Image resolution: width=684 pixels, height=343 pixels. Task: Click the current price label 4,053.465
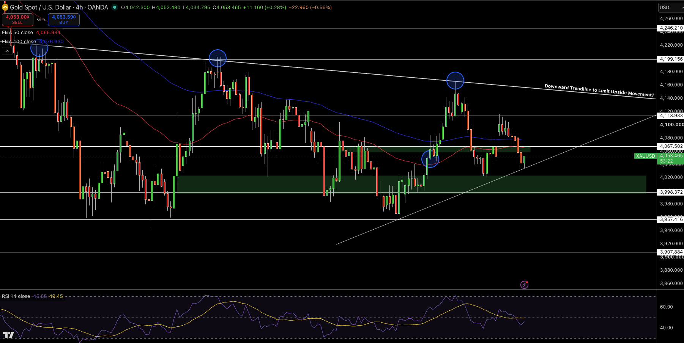pyautogui.click(x=671, y=156)
